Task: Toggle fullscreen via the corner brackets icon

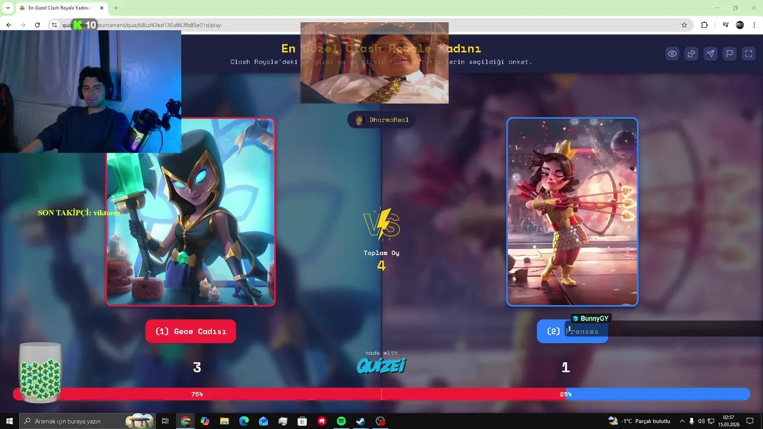Action: coord(749,54)
